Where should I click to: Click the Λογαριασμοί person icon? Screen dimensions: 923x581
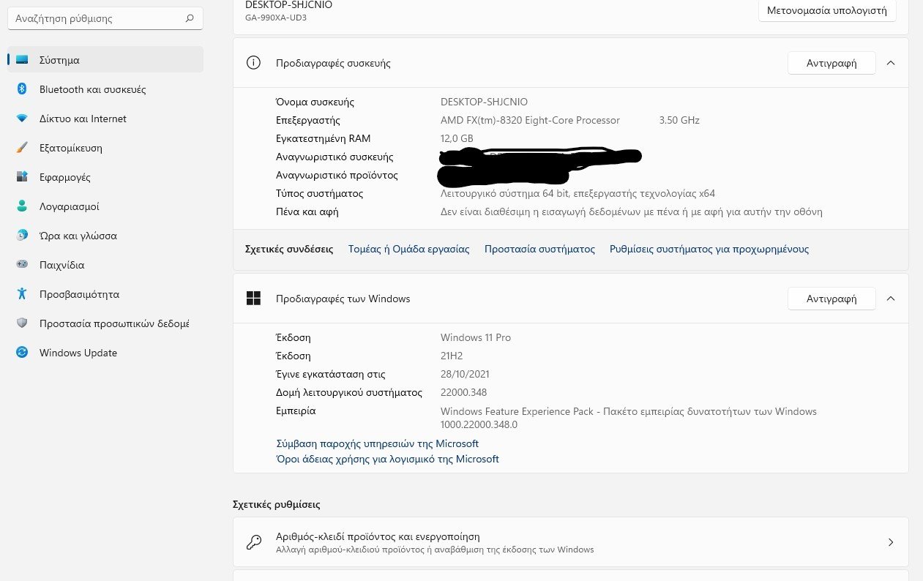point(22,206)
